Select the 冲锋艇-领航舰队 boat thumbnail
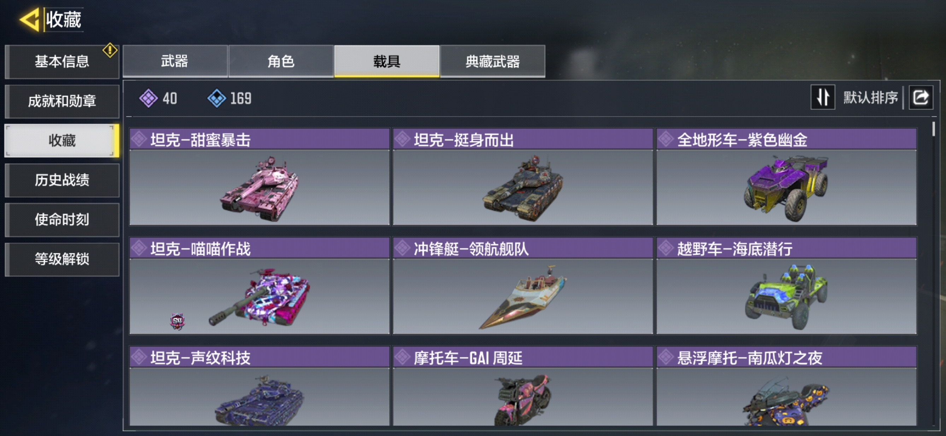This screenshot has width=946, height=436. point(522,296)
